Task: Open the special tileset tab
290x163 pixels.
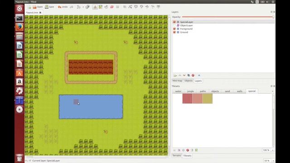Action: (252, 91)
